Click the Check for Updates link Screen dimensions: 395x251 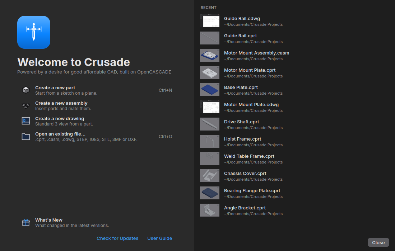pos(117,238)
